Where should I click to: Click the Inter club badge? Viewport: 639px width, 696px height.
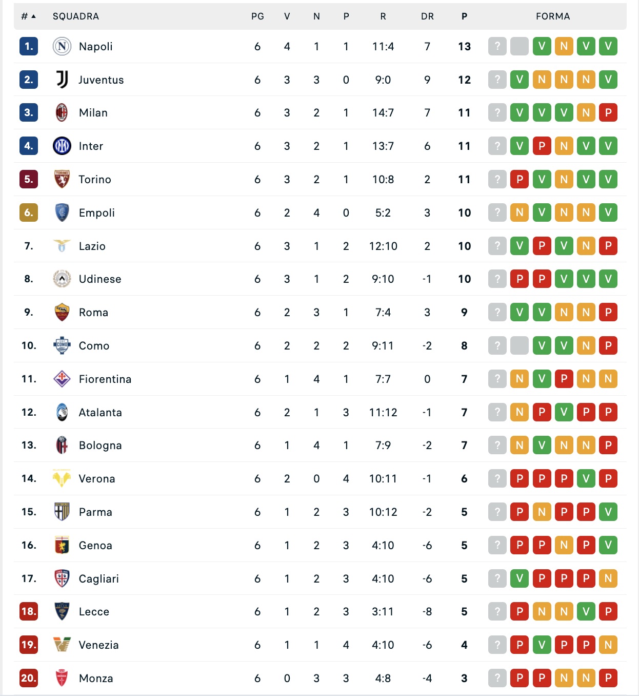pos(62,146)
